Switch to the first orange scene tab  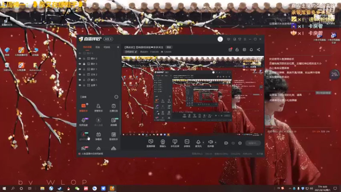click(87, 47)
